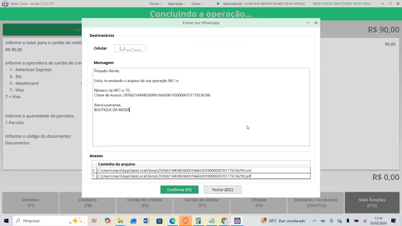This screenshot has width=402, height=226.
Task: Click the operator name MIRIAM GOMES SILVA ARAUJO
Action: (278, 4)
